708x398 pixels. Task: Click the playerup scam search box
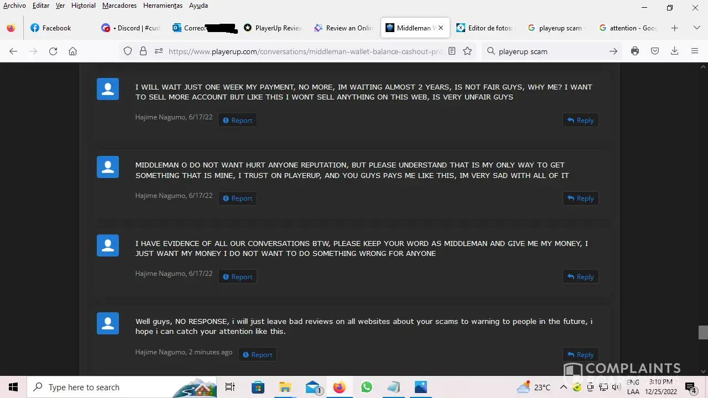548,51
